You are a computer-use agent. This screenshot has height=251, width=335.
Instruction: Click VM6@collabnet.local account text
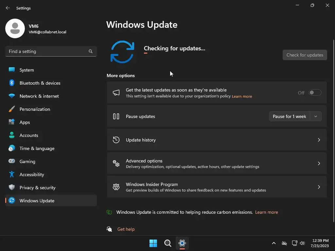[47, 32]
